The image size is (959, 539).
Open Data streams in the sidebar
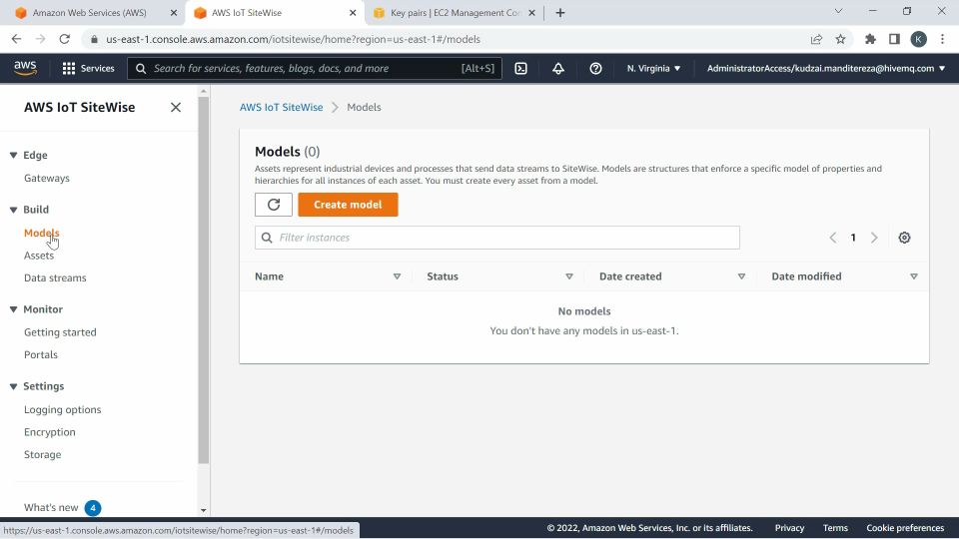tap(55, 278)
